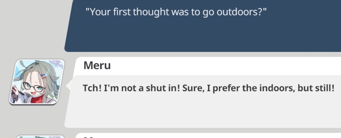The height and width of the screenshot is (138, 341).
Task: Click the hair clips on Meru's avatar
Action: (x=43, y=76)
